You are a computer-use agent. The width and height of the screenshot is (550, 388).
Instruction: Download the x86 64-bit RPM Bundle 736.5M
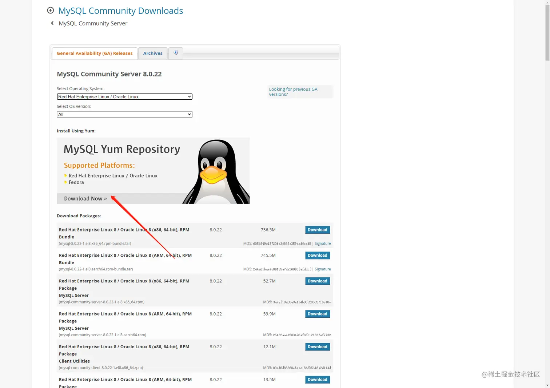[318, 230]
